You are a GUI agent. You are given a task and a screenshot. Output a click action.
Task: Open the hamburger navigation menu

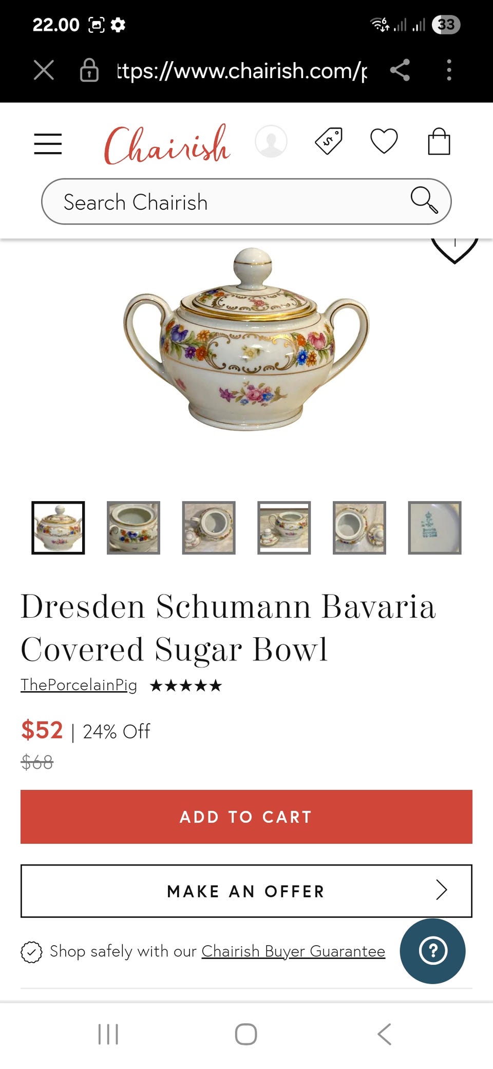[x=48, y=143]
